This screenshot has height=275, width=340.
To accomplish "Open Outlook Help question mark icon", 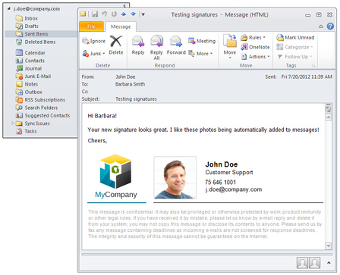I will (x=330, y=27).
